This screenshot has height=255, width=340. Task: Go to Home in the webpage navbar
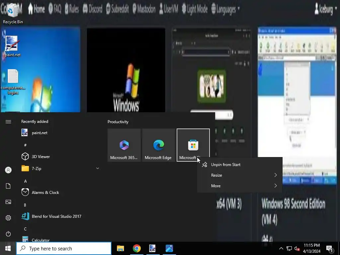(x=36, y=9)
